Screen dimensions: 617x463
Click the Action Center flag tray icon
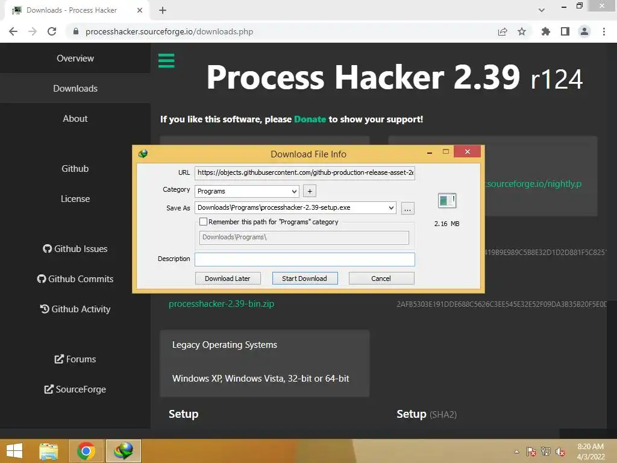click(x=531, y=452)
